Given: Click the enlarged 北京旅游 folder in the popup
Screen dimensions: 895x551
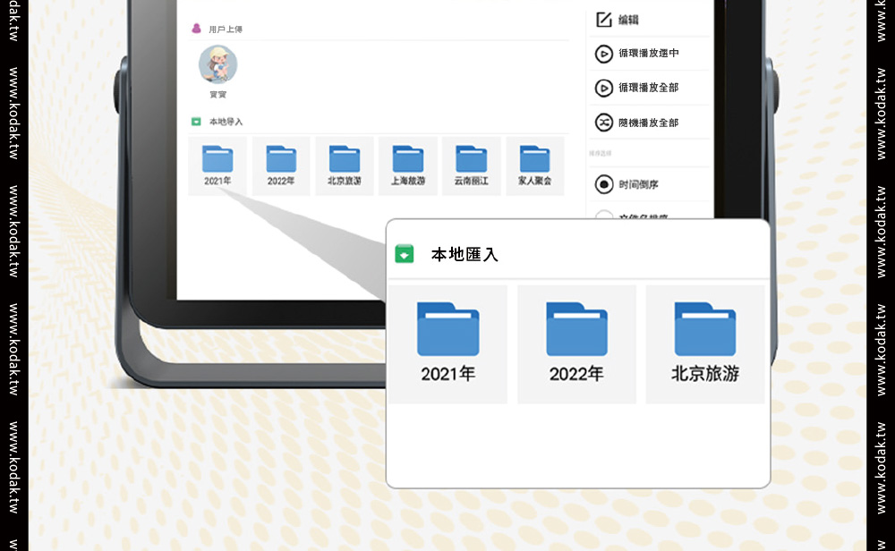Looking at the screenshot, I should [704, 331].
